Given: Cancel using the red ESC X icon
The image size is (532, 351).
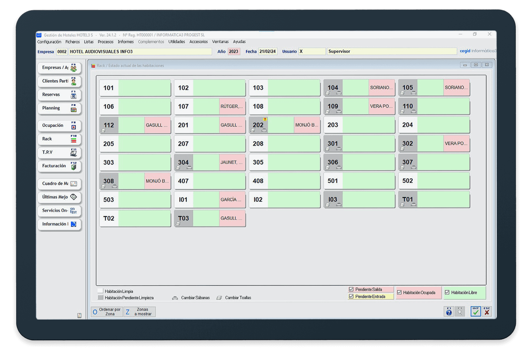Looking at the screenshot, I should (x=487, y=311).
